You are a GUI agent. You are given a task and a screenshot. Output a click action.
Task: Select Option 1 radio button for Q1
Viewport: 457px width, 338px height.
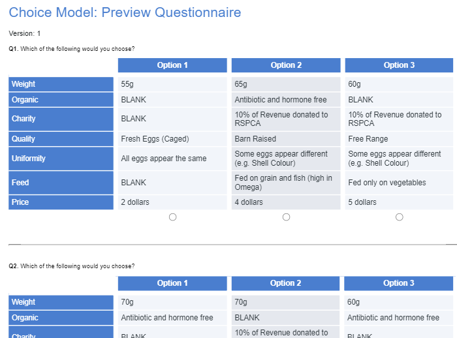pyautogui.click(x=172, y=217)
